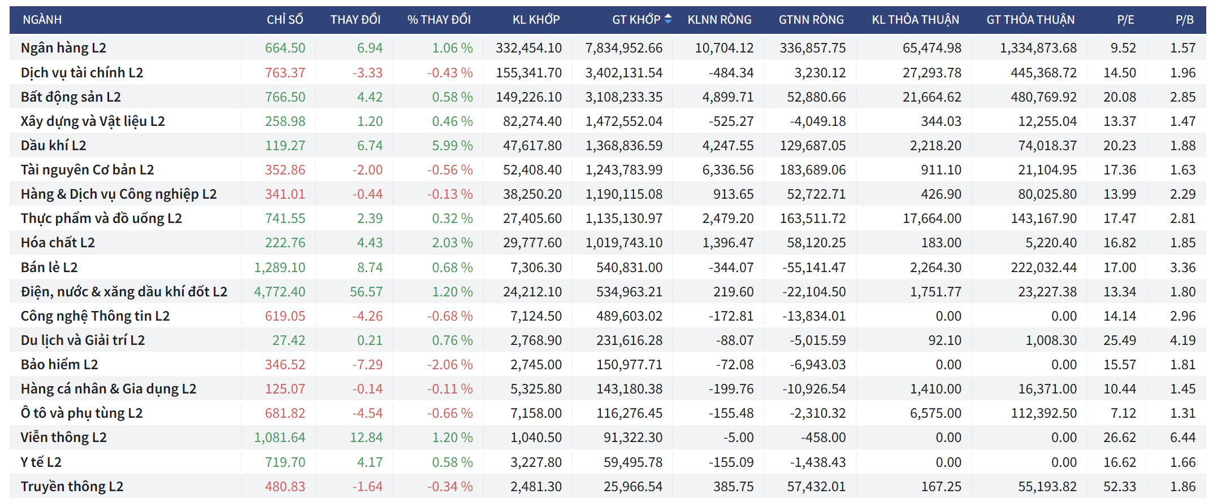Sort by % THAY ĐỔI header
1213x503 pixels.
[x=439, y=20]
